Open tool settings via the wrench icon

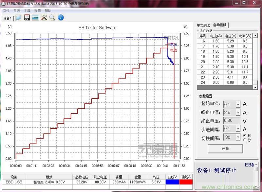[x=44, y=18]
